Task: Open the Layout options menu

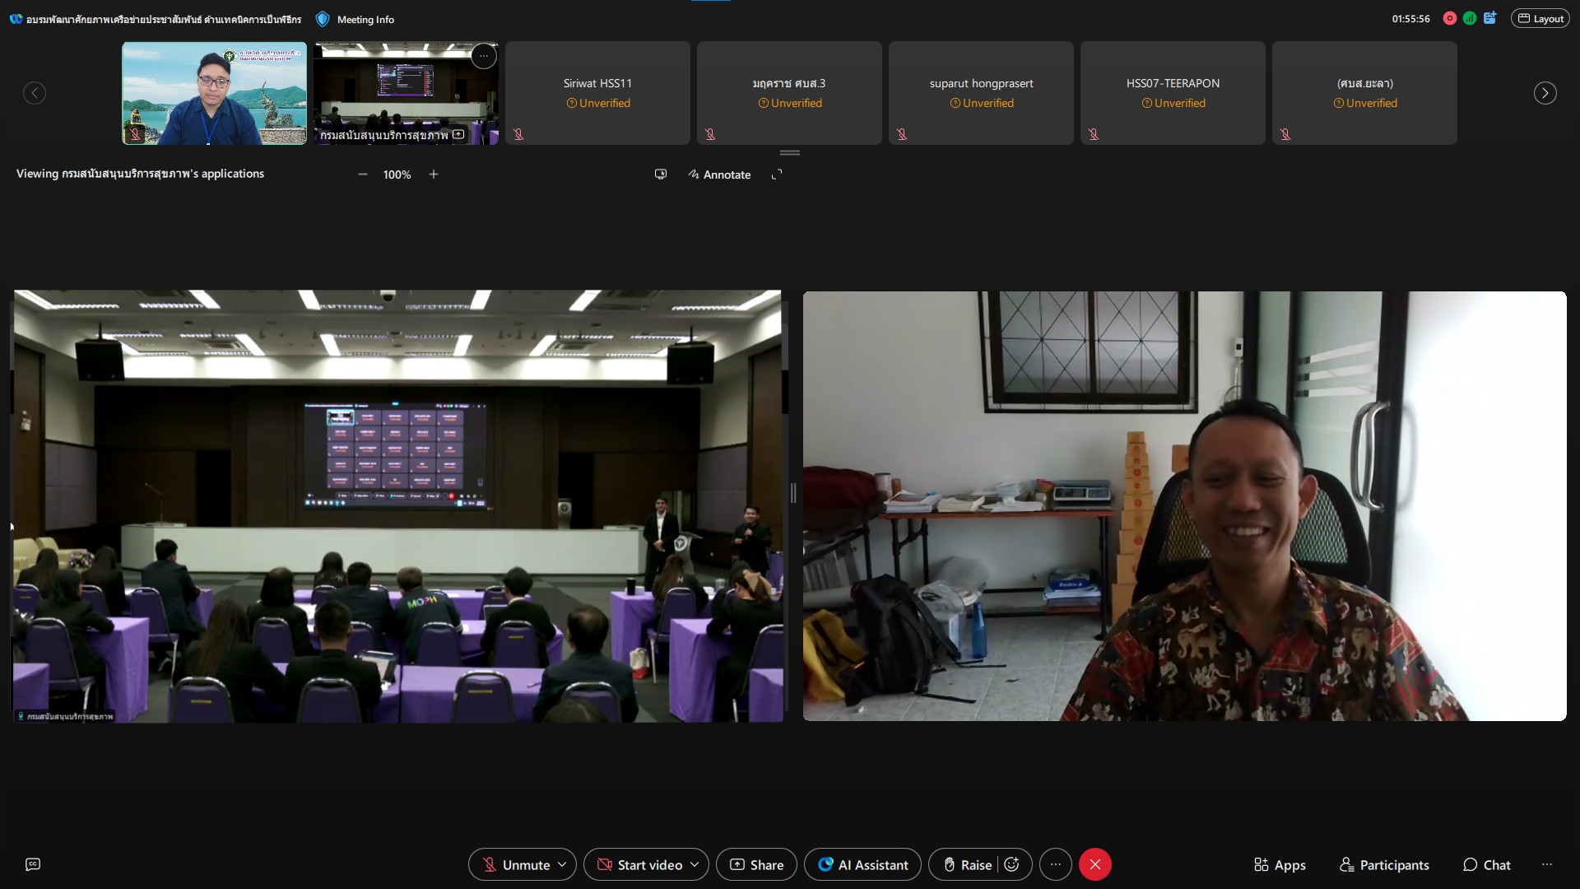Action: point(1540,18)
